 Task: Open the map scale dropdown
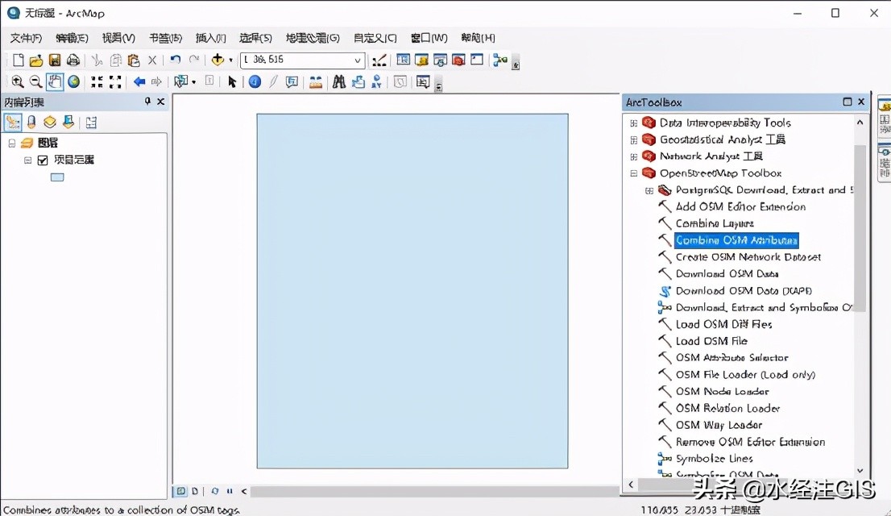(358, 60)
